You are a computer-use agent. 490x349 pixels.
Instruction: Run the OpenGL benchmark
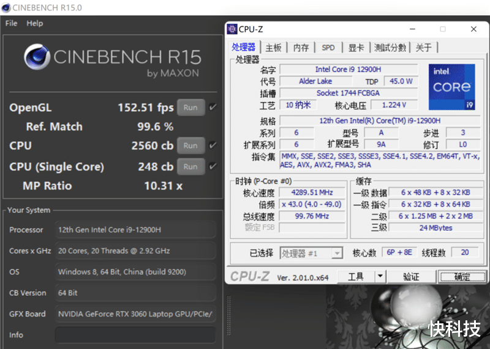190,108
